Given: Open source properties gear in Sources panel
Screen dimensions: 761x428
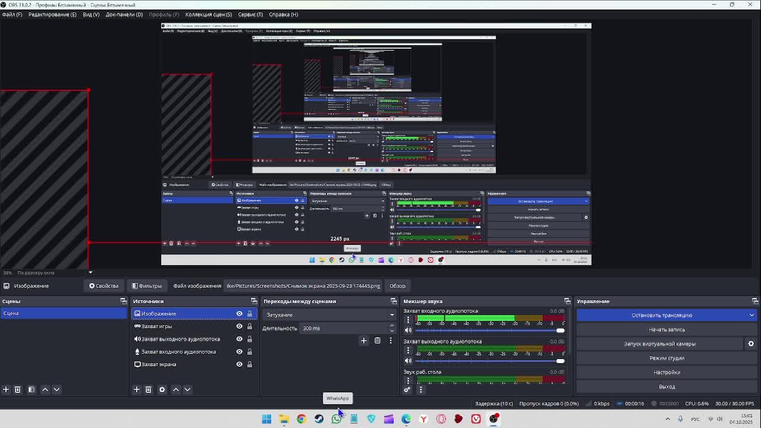Looking at the screenshot, I should coord(162,389).
